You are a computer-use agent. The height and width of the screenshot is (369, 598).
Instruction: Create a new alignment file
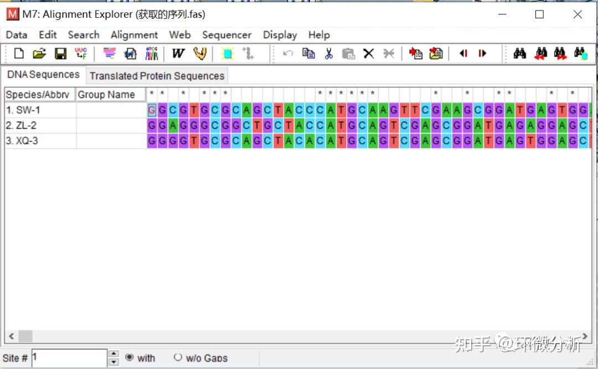[x=19, y=53]
